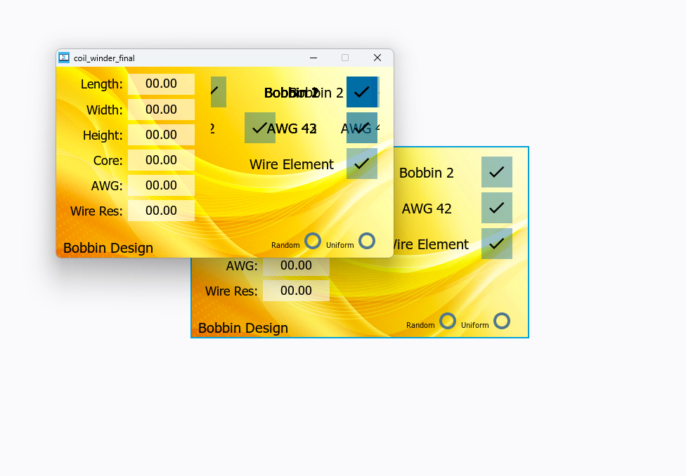Image resolution: width=686 pixels, height=476 pixels.
Task: Close the coil_winder_final window
Action: click(x=377, y=58)
